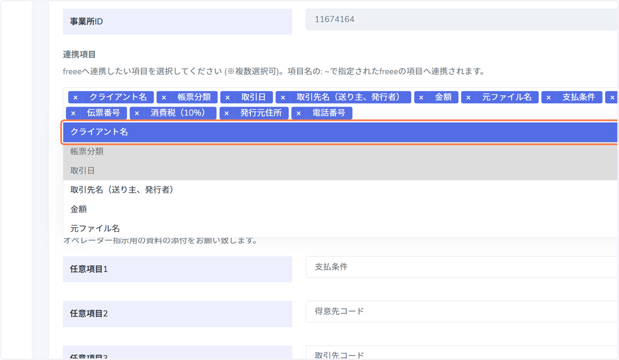Remove the 消費税（10%） tag

tap(137, 113)
